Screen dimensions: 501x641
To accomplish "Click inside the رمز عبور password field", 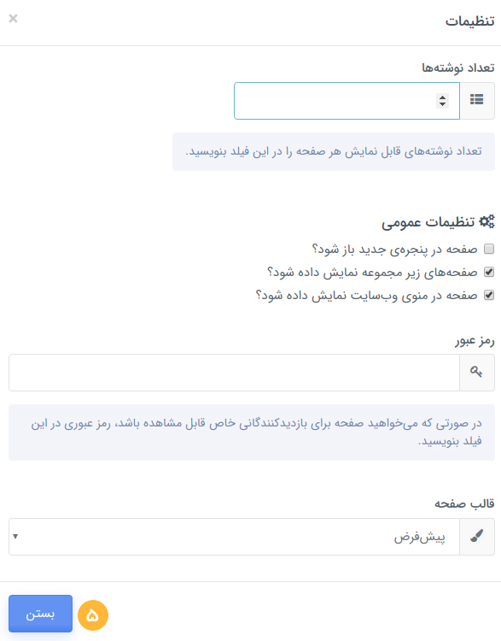I will 235,373.
